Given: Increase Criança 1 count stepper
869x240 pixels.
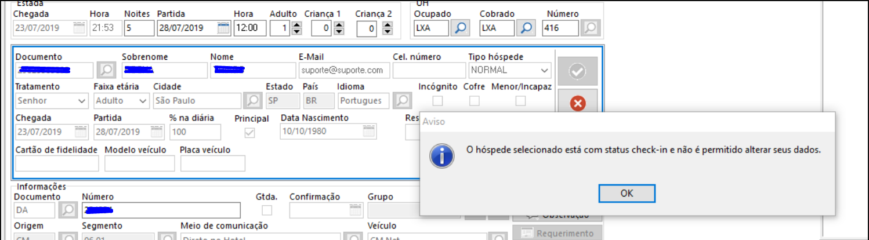Looking at the screenshot, I should click(339, 24).
